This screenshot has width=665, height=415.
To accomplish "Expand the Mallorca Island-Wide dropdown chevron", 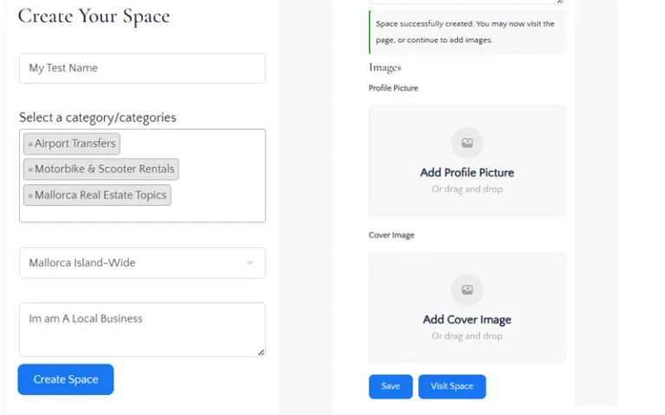I will point(250,263).
